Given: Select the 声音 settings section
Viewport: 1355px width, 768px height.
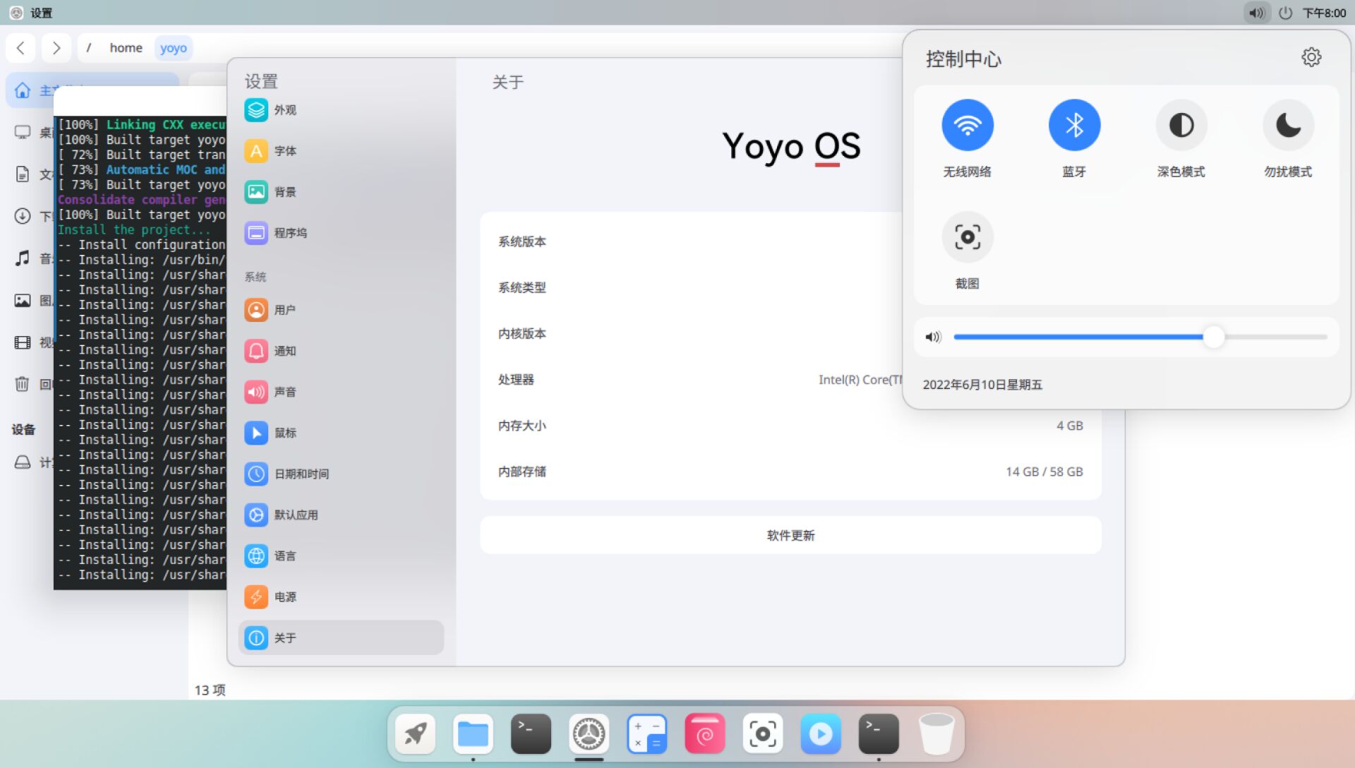Looking at the screenshot, I should tap(287, 392).
